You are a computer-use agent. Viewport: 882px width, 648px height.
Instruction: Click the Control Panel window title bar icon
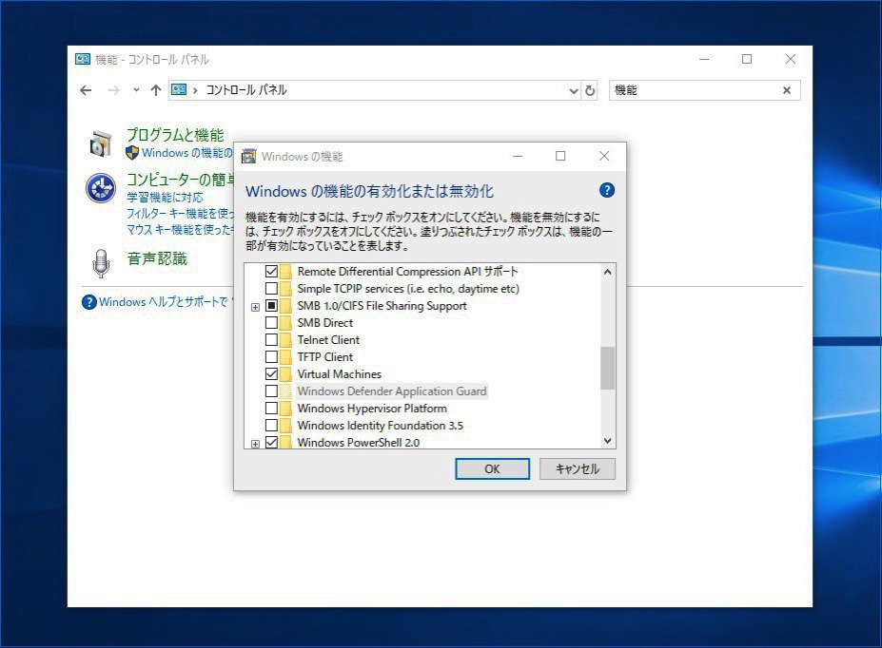tap(83, 60)
